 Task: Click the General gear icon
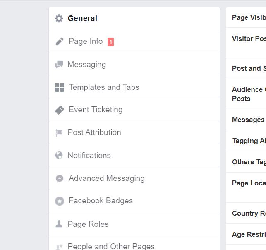click(59, 18)
